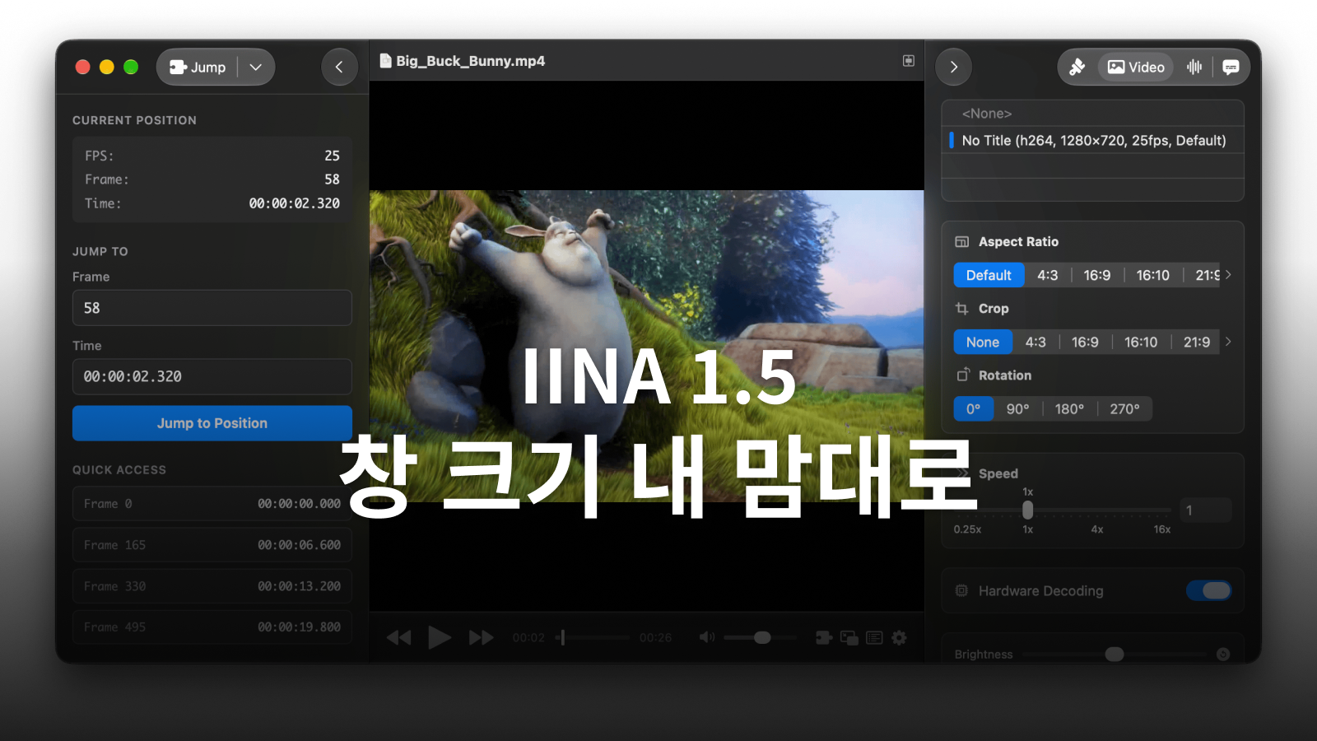Click Big_Buck_Bunny.mp4 file document icon

click(384, 61)
